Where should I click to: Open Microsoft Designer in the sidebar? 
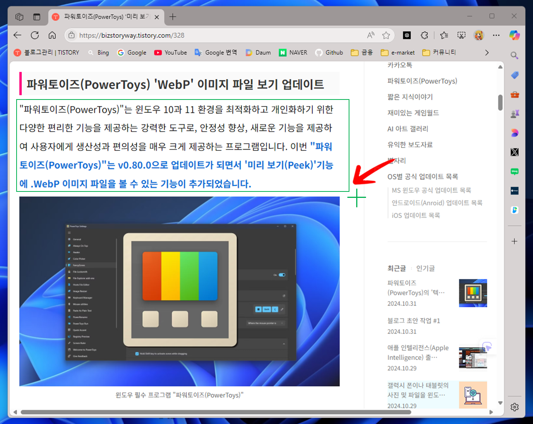(515, 132)
